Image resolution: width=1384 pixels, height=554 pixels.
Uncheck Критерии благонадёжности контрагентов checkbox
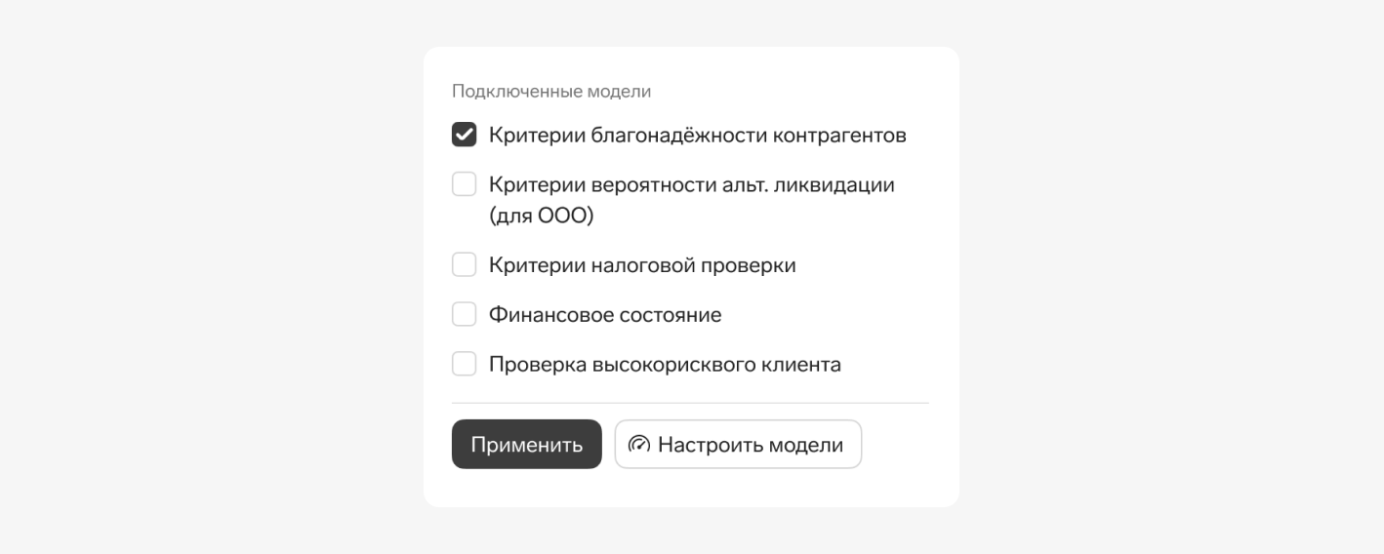pos(464,135)
